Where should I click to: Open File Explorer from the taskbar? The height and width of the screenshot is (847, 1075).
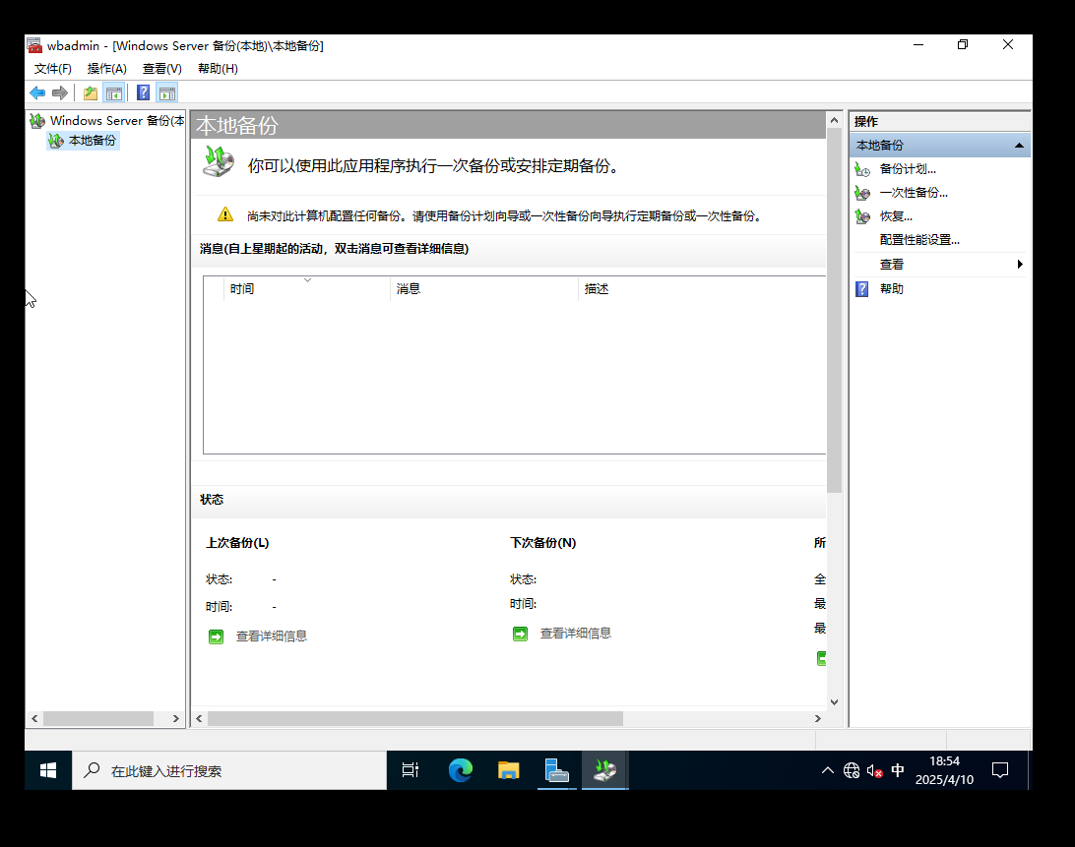[x=508, y=771]
